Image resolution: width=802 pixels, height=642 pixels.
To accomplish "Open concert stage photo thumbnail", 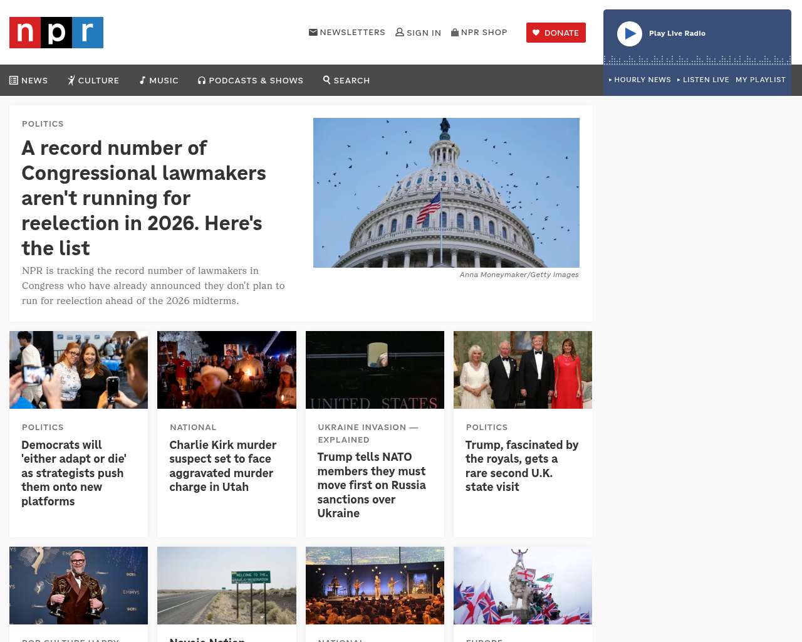I will [x=375, y=586].
